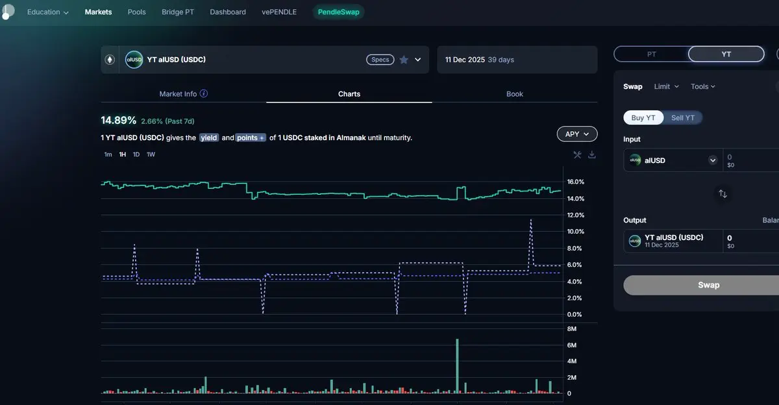This screenshot has height=405, width=779.
Task: Click the large Swap submit button
Action: coord(701,285)
